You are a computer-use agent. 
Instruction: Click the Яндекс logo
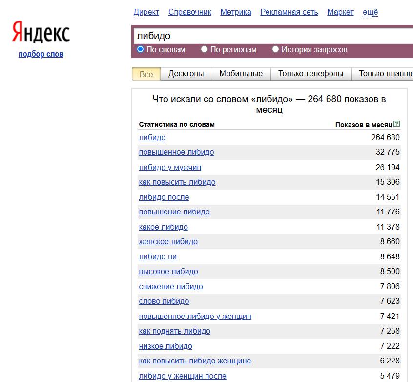(41, 33)
